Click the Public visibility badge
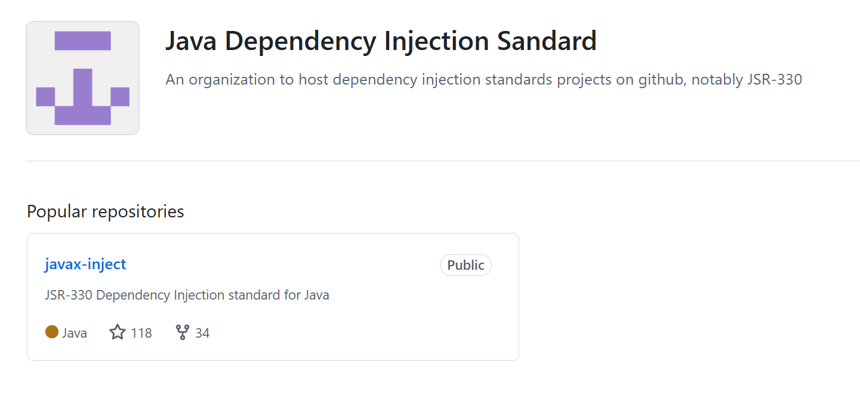Screen dimensions: 860x402 [x=466, y=265]
